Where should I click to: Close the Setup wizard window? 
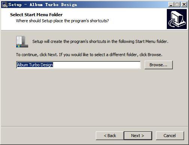tap(184, 5)
